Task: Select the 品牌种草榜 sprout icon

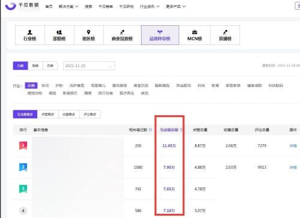Action: click(160, 32)
